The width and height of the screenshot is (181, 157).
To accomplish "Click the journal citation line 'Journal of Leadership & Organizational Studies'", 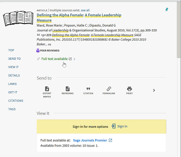I will pos(71,30).
